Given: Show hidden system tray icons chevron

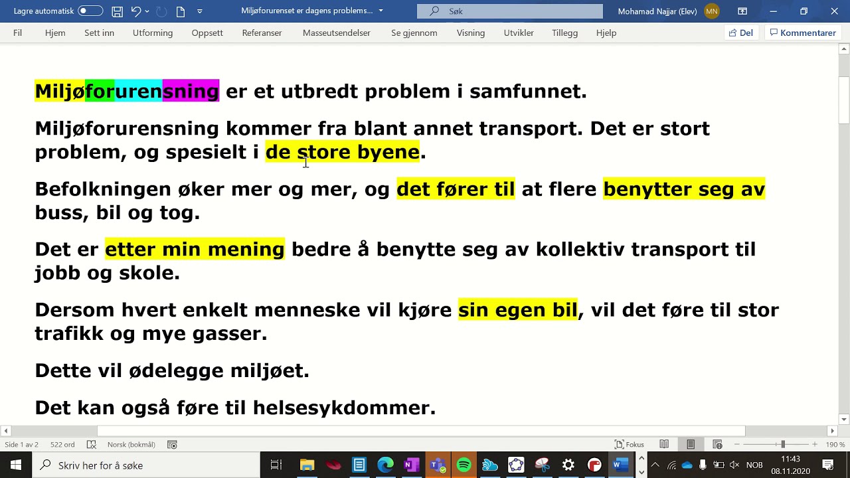Looking at the screenshot, I should coord(655,465).
